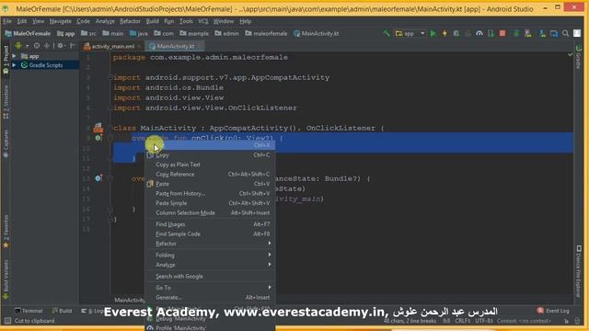Screen dimensions: 589x331
Task: Choose Search with Google
Action: tap(210, 276)
